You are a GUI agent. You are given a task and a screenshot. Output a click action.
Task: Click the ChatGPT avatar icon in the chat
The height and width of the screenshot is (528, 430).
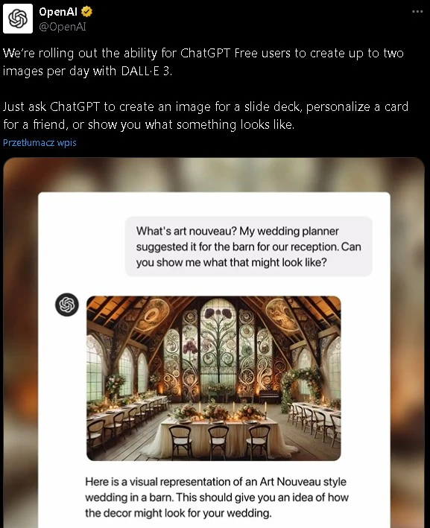67,305
